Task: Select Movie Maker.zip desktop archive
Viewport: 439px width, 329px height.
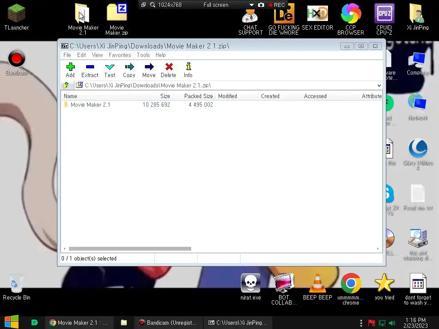Action: [117, 19]
